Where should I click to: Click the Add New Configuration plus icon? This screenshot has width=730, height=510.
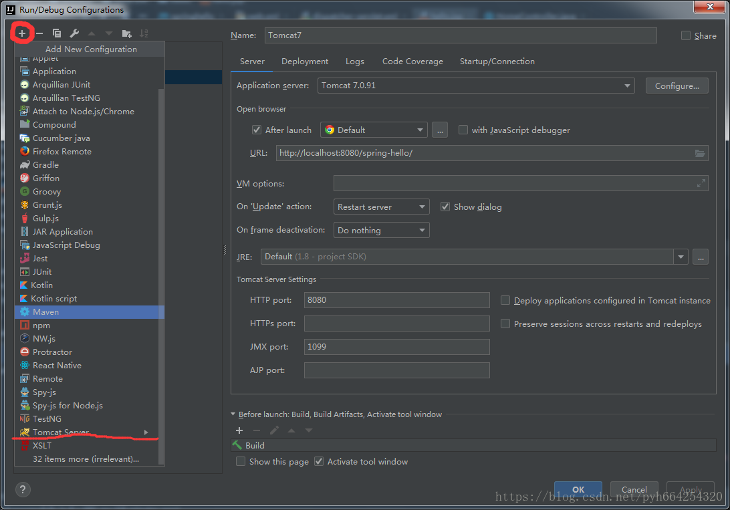(22, 33)
